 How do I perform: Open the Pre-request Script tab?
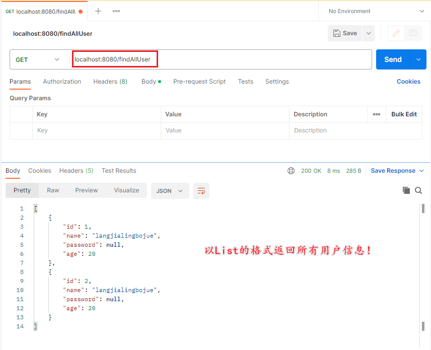coord(199,82)
